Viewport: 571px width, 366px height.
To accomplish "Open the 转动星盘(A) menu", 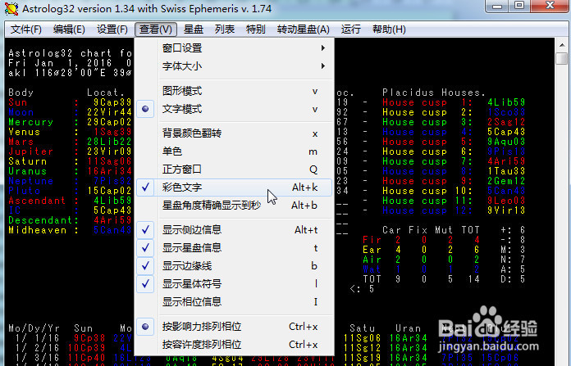I will point(303,29).
